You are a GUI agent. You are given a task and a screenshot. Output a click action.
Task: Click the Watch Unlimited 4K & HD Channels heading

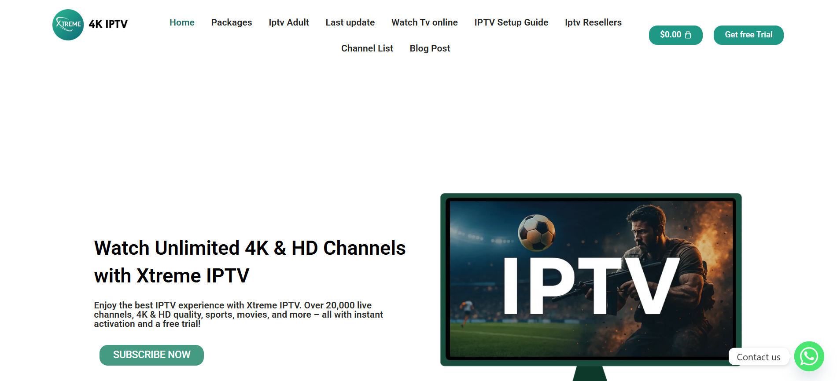coord(250,262)
